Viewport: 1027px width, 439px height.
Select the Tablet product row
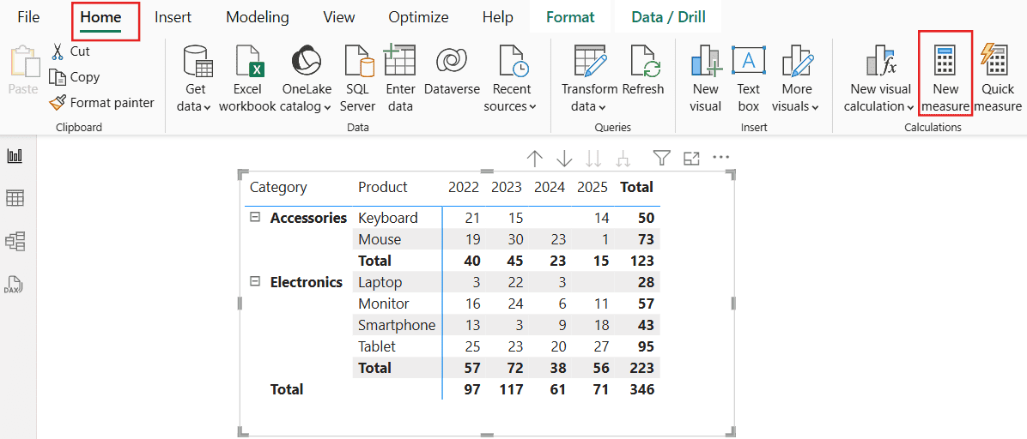tap(377, 346)
